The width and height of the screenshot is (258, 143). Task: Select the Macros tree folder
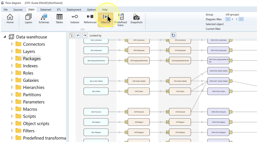click(x=30, y=109)
